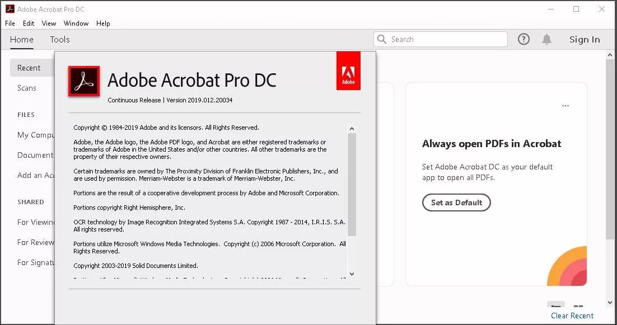Click the main window vertical scrollbar thumb
Image resolution: width=617 pixels, height=325 pixels.
(610, 149)
